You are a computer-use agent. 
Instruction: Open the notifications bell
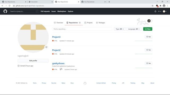point(155,11)
